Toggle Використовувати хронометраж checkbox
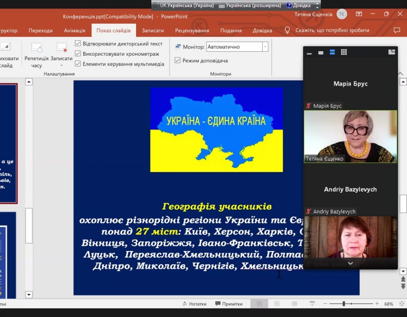 point(78,54)
